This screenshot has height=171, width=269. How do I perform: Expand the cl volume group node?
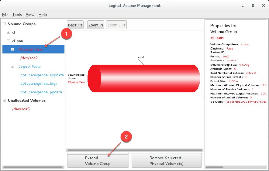pos(8,32)
